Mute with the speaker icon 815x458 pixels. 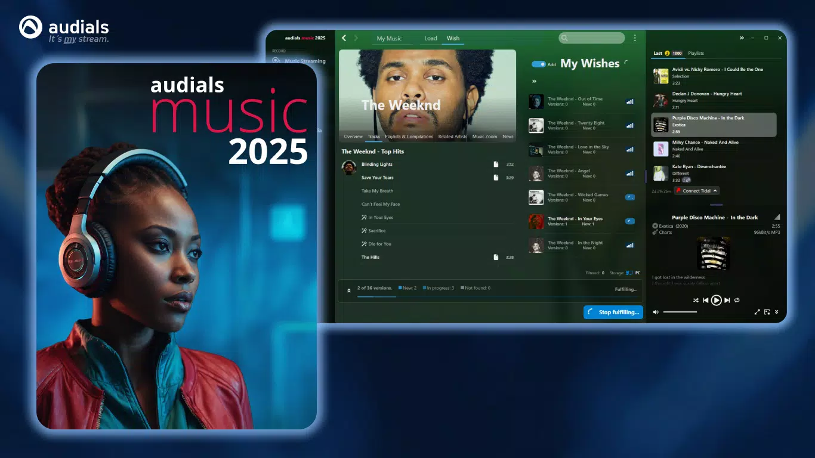click(x=656, y=312)
